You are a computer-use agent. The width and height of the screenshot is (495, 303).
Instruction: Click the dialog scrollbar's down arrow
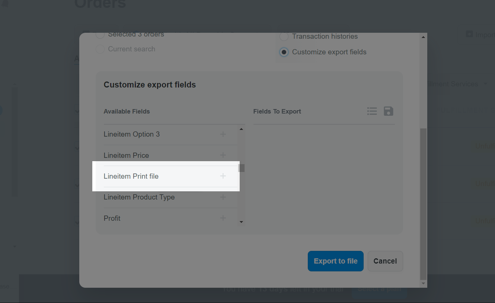[423, 284]
